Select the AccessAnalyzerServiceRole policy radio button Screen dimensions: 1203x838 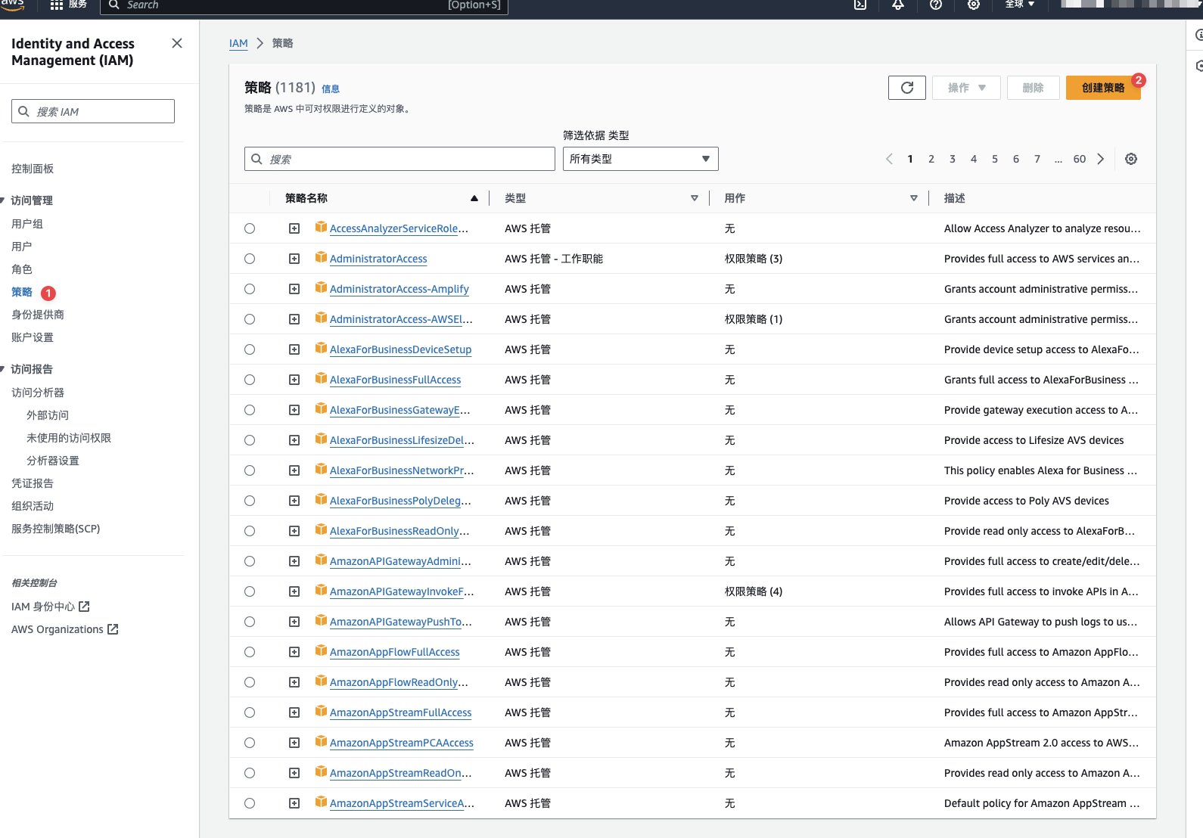pyautogui.click(x=250, y=228)
